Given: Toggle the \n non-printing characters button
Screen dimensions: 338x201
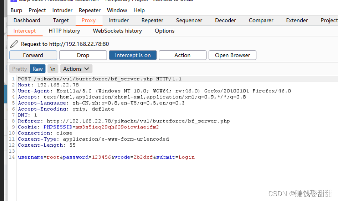Looking at the screenshot, I should (53, 69).
